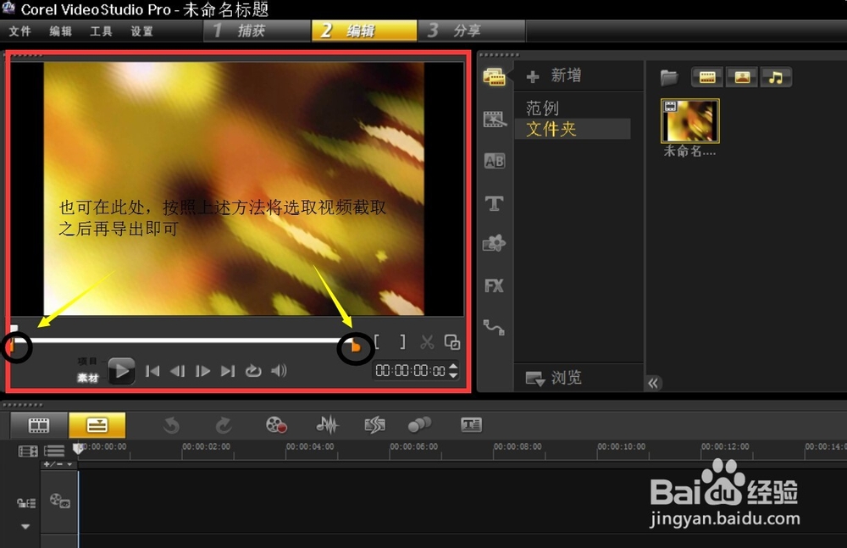Click the 00:00:06:00 ruler mark
Screen dimensions: 847x548
click(414, 447)
